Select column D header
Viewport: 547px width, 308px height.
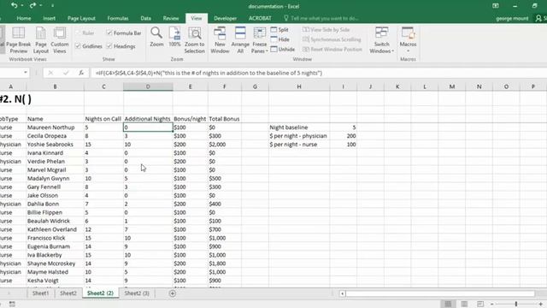pyautogui.click(x=148, y=86)
